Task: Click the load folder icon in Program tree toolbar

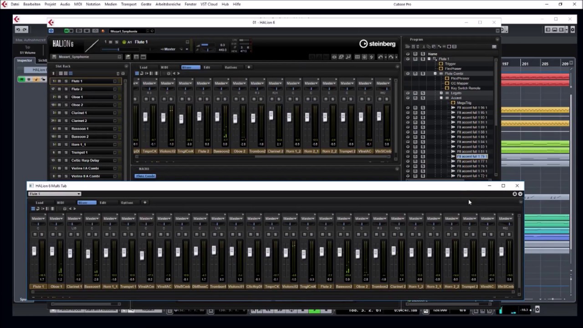Action: click(408, 46)
